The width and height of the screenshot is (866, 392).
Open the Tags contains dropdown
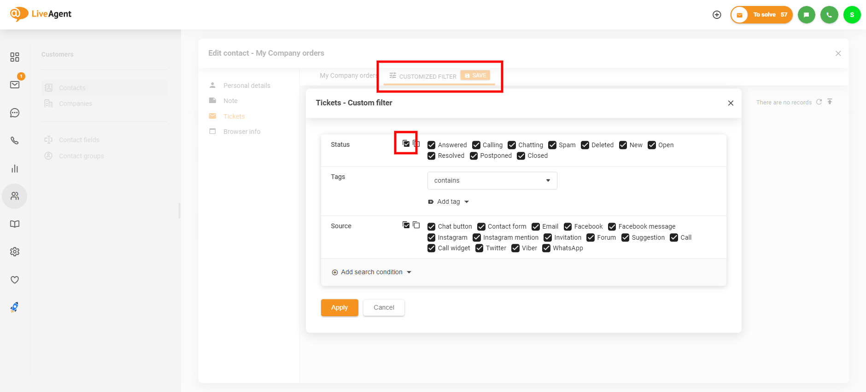[492, 180]
